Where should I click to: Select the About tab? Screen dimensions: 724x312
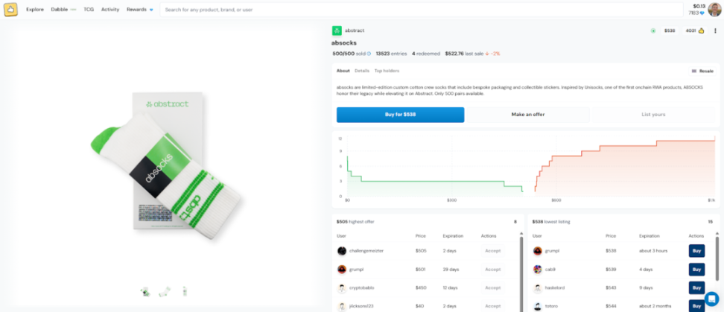coord(343,71)
